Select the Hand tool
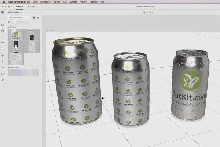 tap(3, 80)
